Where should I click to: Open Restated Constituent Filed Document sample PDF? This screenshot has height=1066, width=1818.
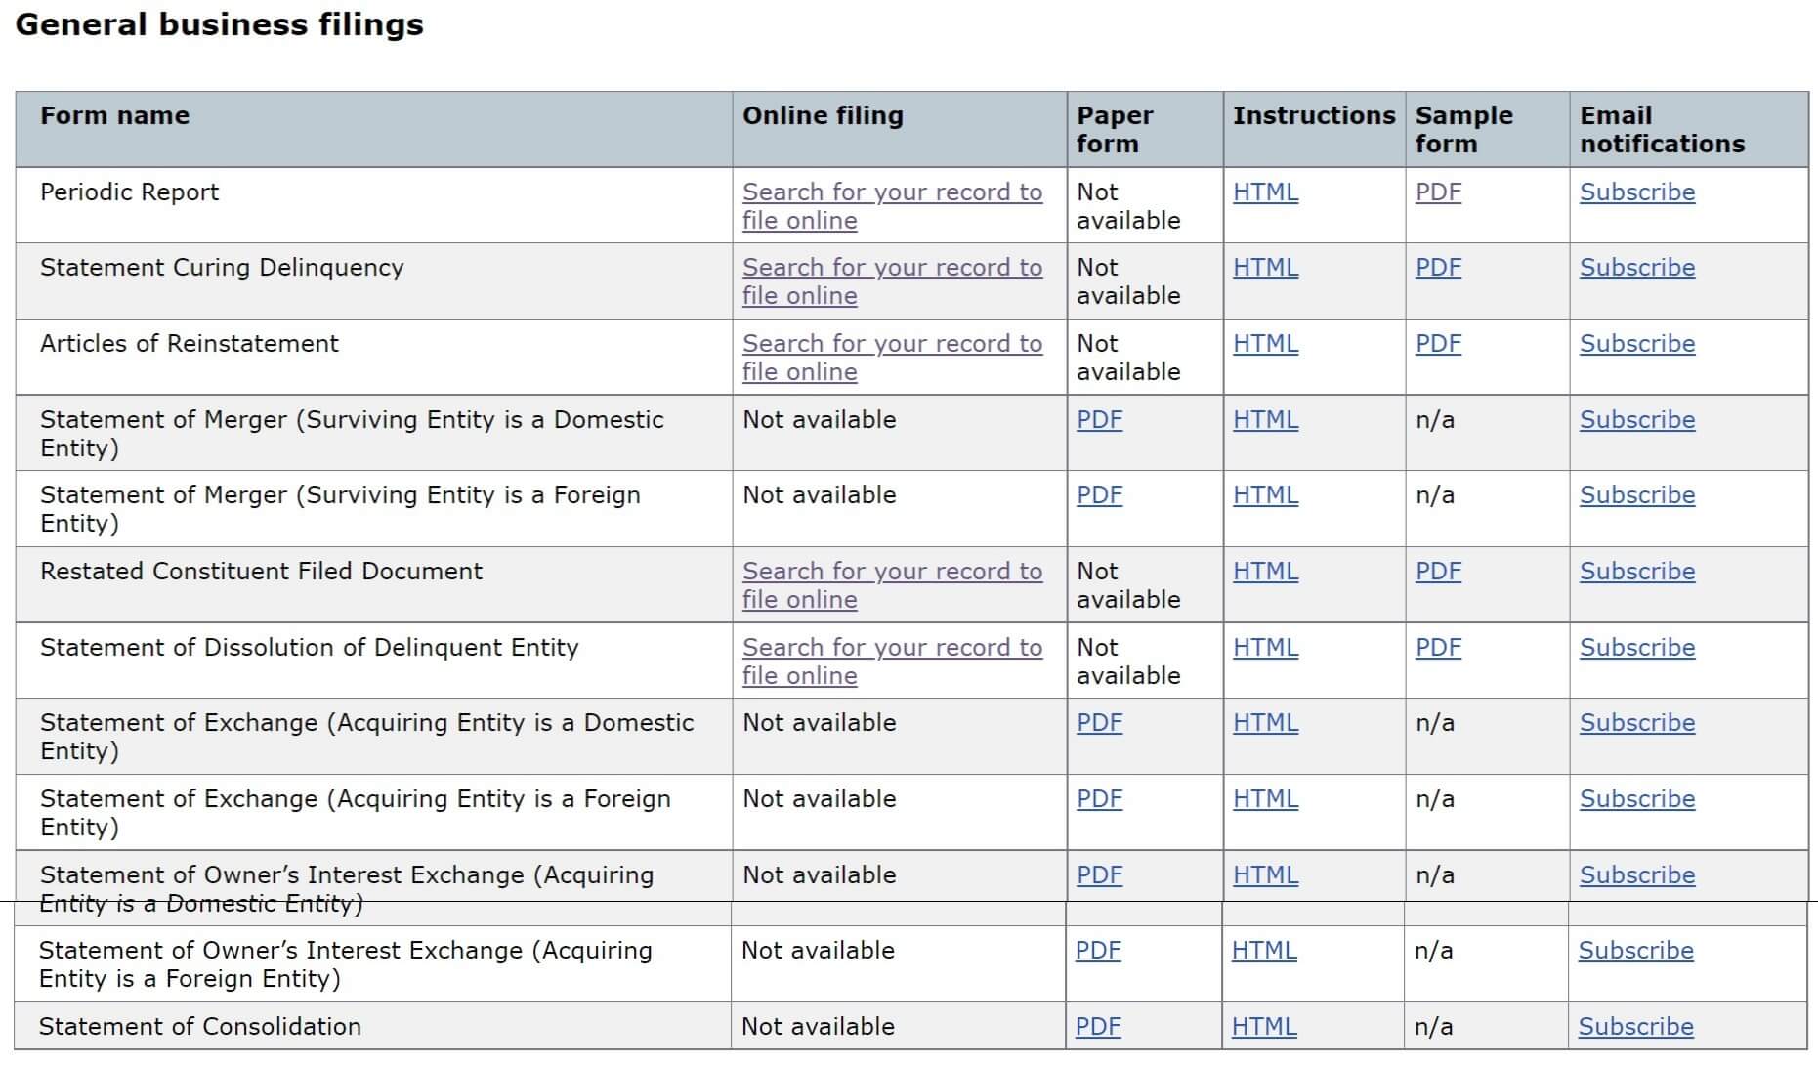point(1438,572)
